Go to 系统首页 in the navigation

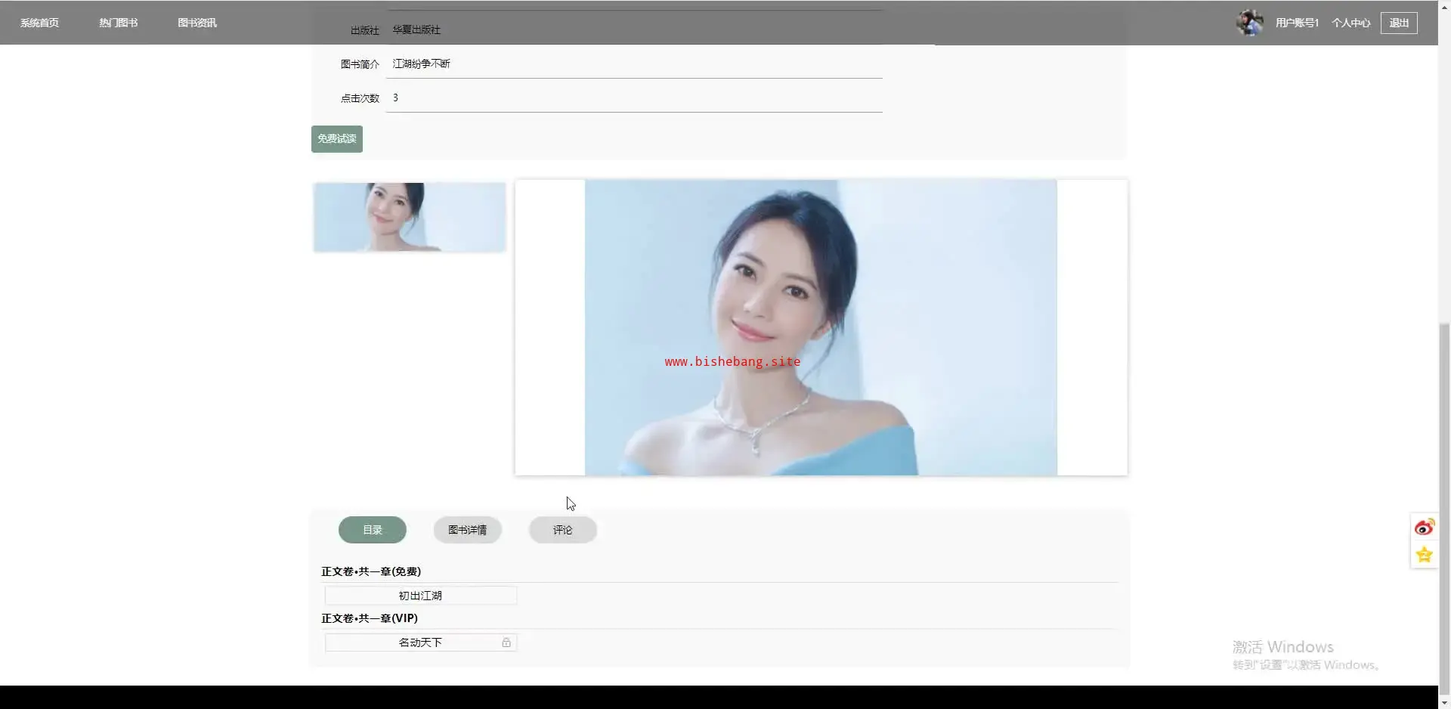39,23
